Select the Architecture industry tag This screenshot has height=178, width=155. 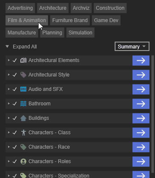coord(53,8)
